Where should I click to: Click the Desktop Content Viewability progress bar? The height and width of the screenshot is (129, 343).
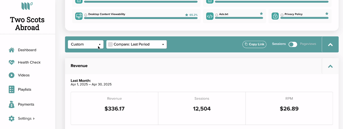click(x=141, y=18)
